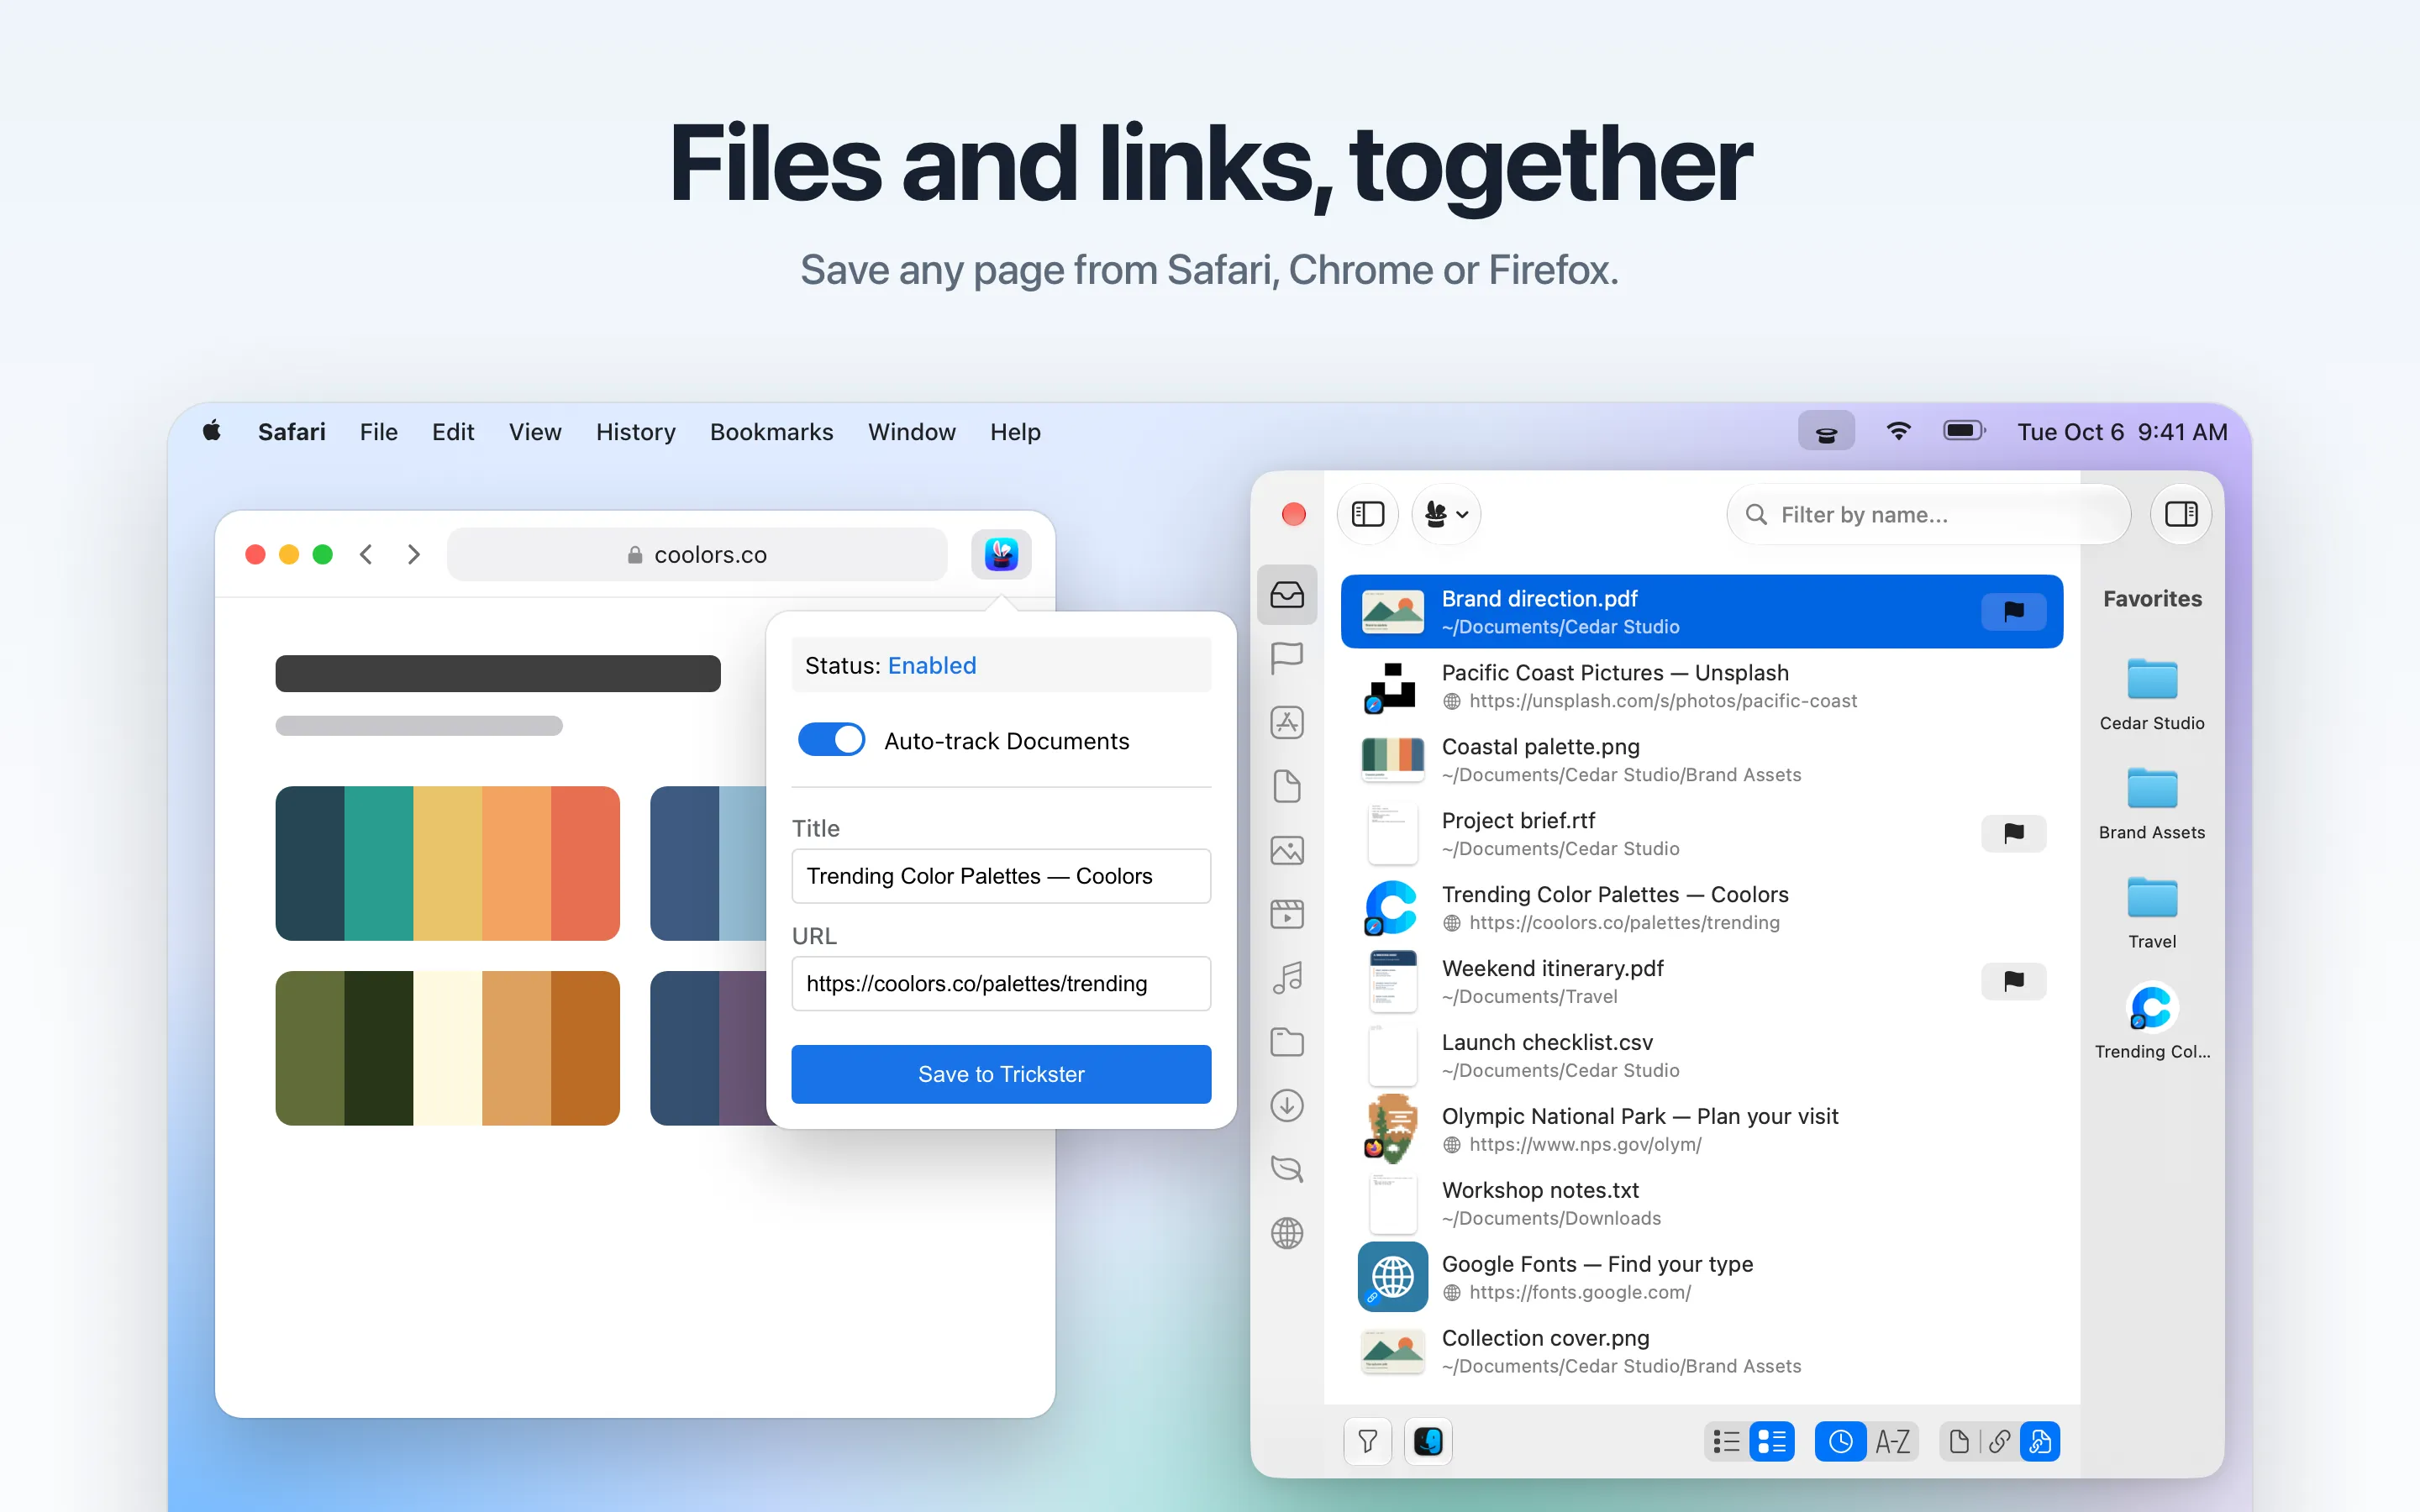Click the Title text field
This screenshot has height=1512, width=2420.
tap(1001, 876)
